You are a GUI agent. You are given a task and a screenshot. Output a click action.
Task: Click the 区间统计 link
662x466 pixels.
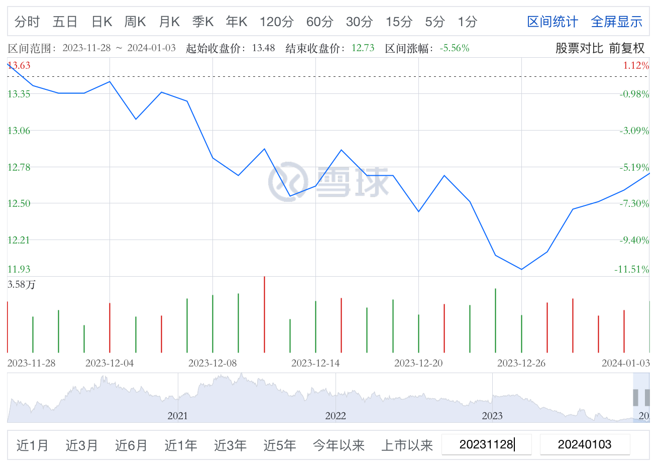553,22
